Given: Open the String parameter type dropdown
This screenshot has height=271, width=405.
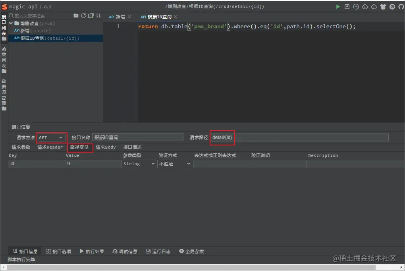Looking at the screenshot, I should coord(139,164).
